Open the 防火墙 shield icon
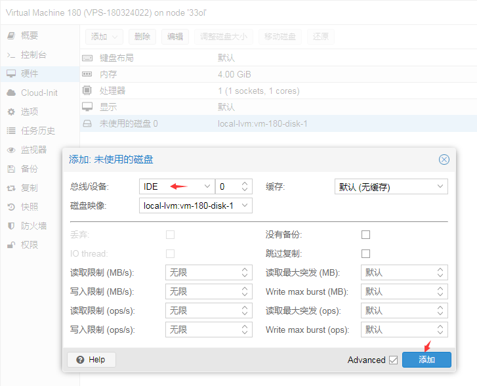The height and width of the screenshot is (386, 477). pos(11,226)
